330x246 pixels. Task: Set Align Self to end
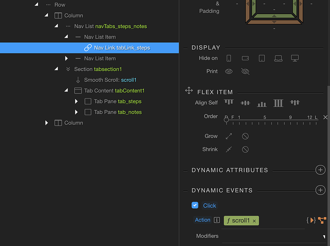pyautogui.click(x=262, y=104)
